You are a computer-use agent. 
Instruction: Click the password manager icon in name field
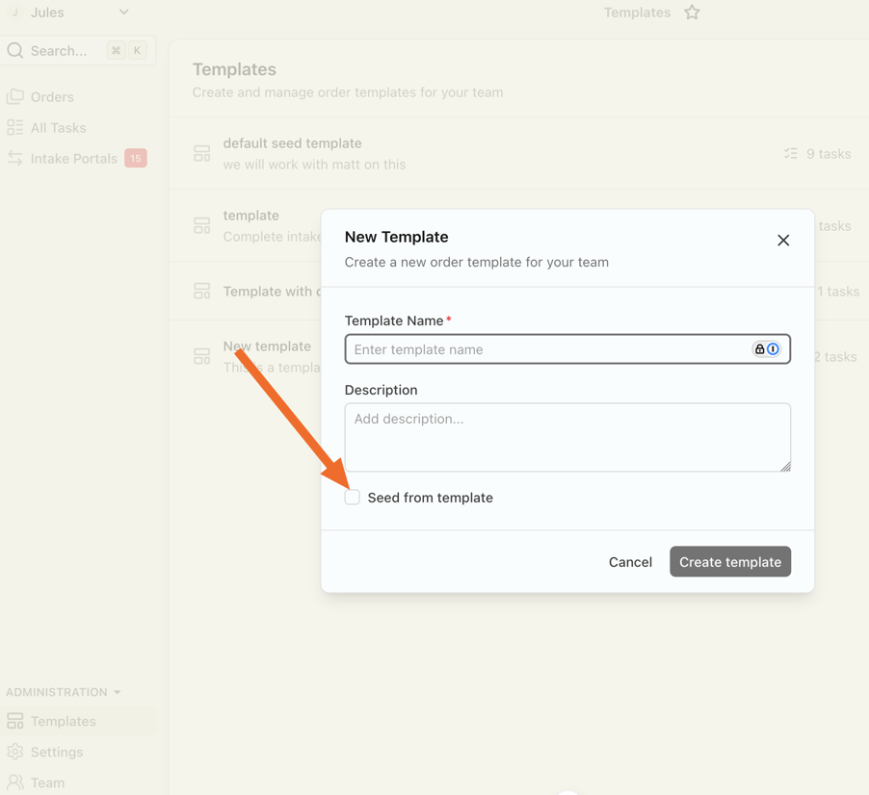[x=766, y=349]
